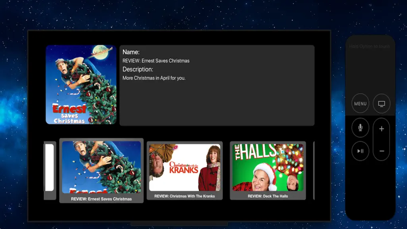Image resolution: width=407 pixels, height=229 pixels.
Task: Click the large Ernest Saves Christmas poster
Action: (81, 85)
